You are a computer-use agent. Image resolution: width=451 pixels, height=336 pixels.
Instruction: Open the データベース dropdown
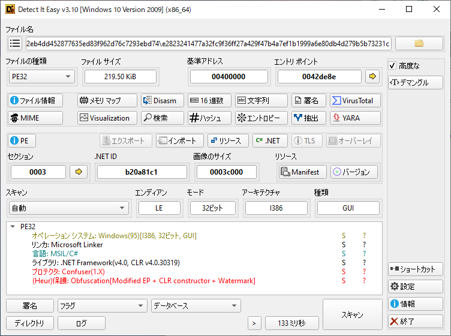point(196,305)
